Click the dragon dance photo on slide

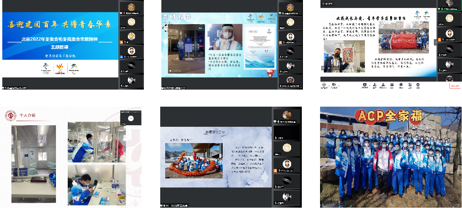point(194,161)
